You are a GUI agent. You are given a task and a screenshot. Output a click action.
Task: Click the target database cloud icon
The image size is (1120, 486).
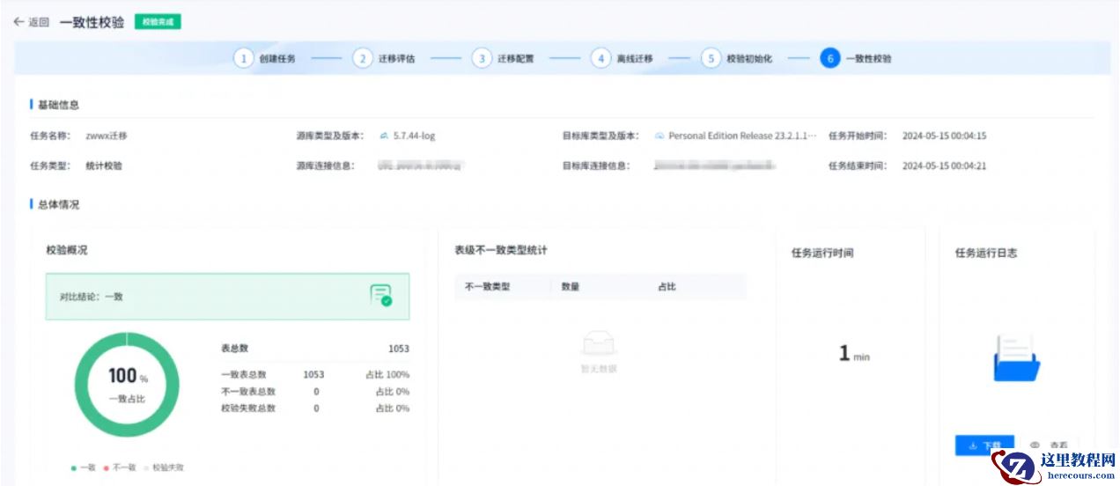pos(659,136)
